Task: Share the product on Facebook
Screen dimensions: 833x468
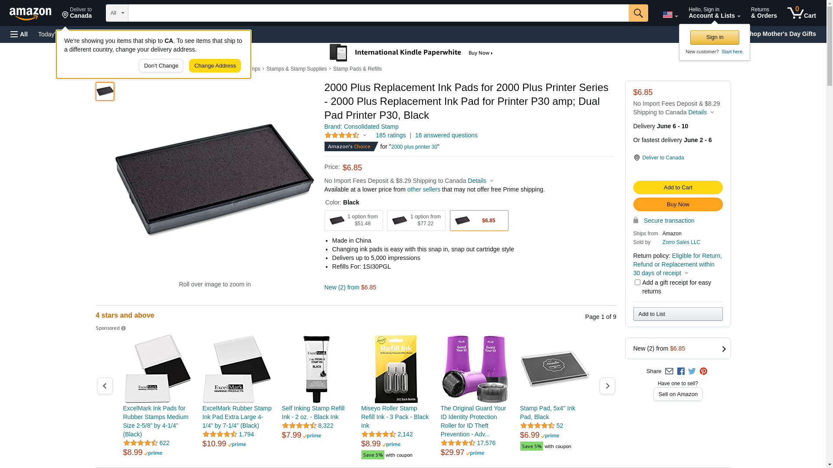Action: point(681,371)
